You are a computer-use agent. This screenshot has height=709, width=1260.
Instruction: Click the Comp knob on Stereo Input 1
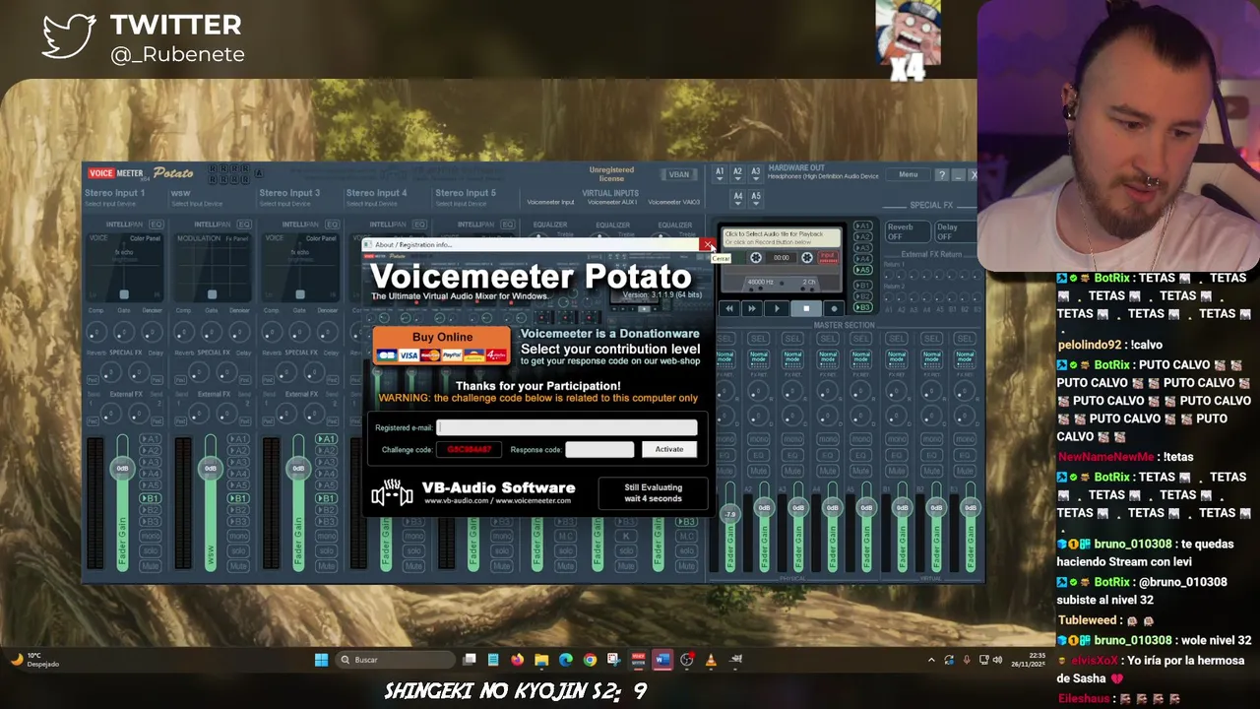(96, 331)
